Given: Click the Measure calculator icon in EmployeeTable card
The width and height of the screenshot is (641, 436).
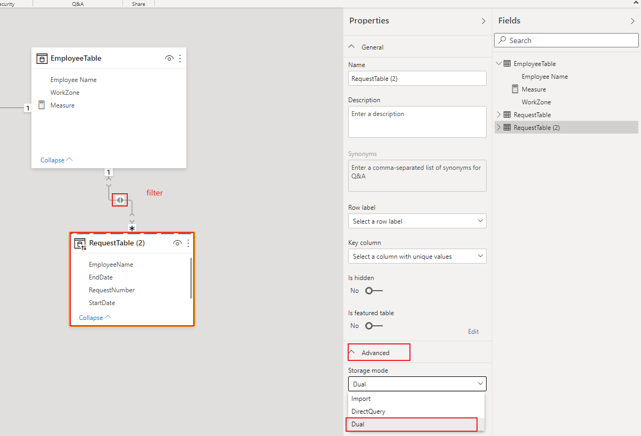Looking at the screenshot, I should pos(42,105).
